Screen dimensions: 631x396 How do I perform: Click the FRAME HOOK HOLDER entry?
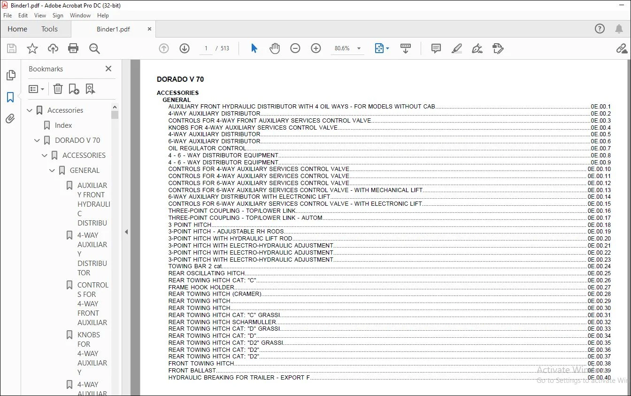(201, 287)
